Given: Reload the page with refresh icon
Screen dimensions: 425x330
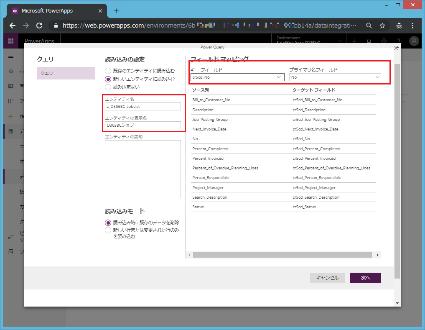Looking at the screenshot, I should tap(39, 26).
